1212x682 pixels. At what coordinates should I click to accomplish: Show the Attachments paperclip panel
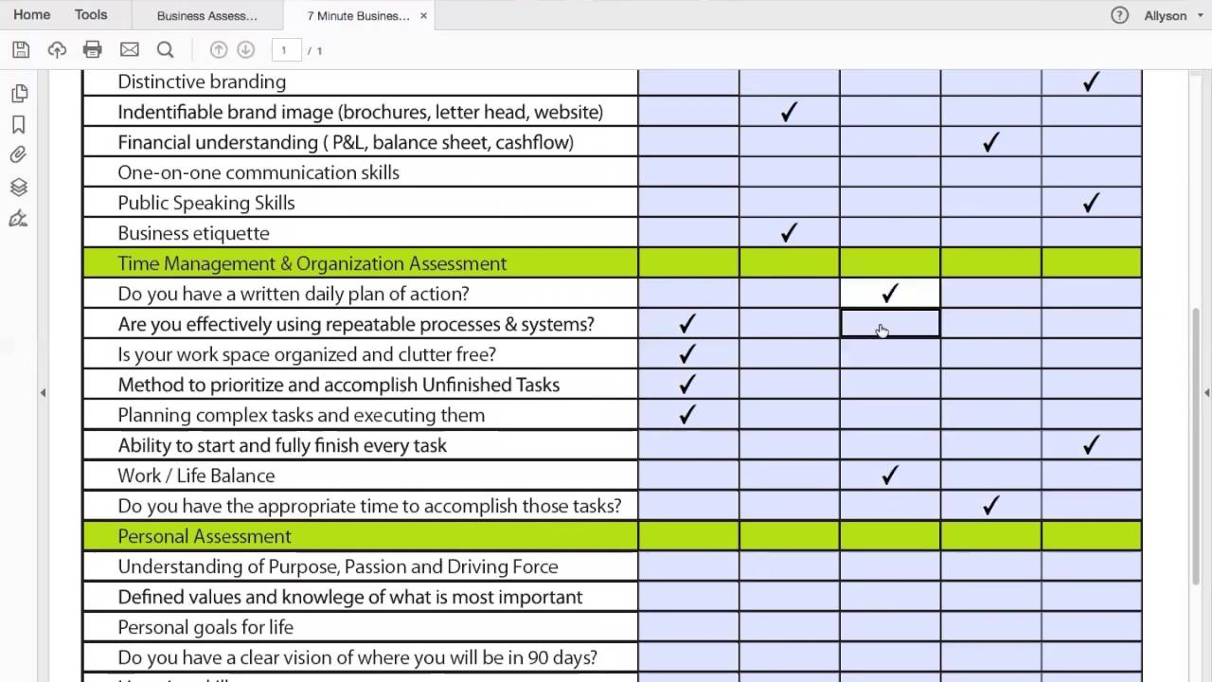(x=18, y=155)
